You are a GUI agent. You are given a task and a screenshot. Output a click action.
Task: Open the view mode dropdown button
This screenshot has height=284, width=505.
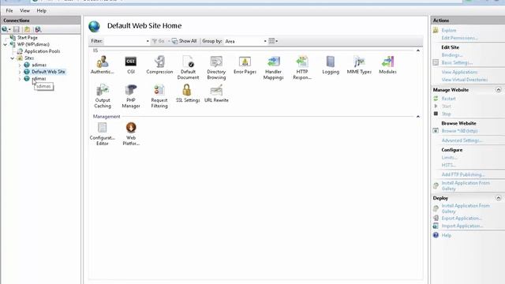click(x=273, y=41)
